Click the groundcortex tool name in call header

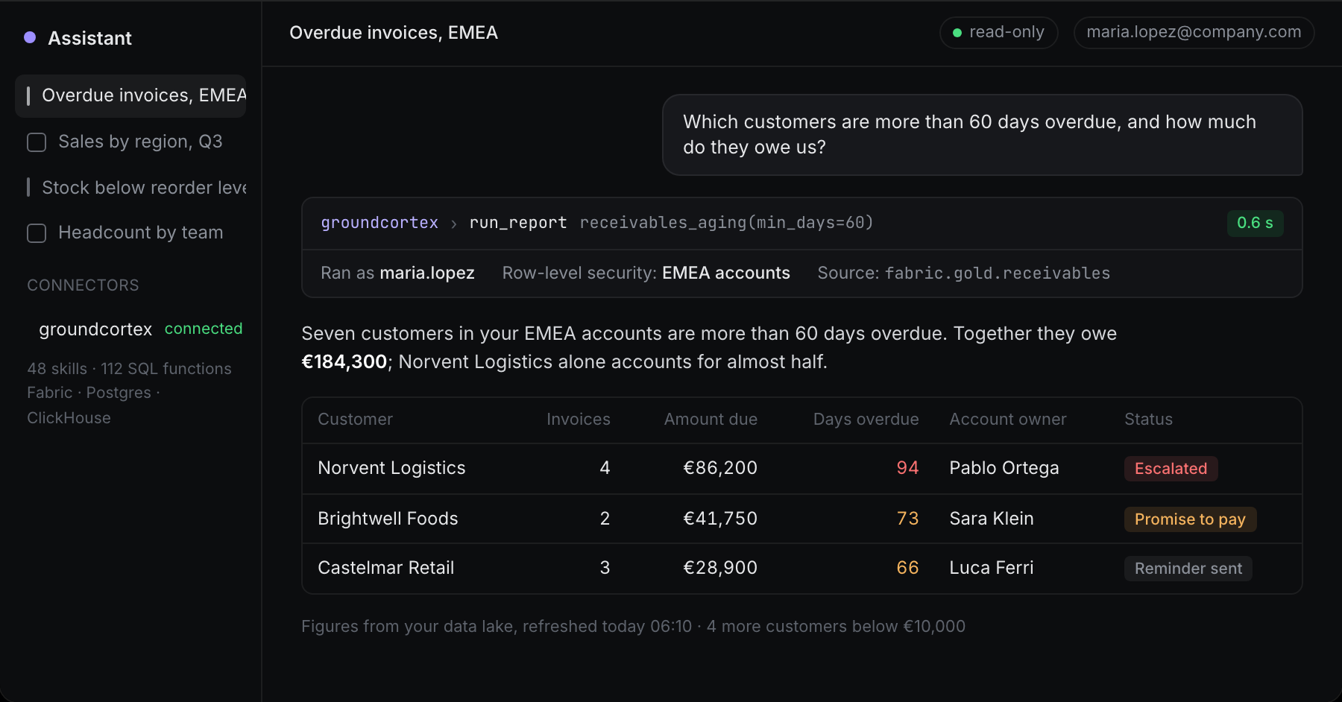point(379,223)
